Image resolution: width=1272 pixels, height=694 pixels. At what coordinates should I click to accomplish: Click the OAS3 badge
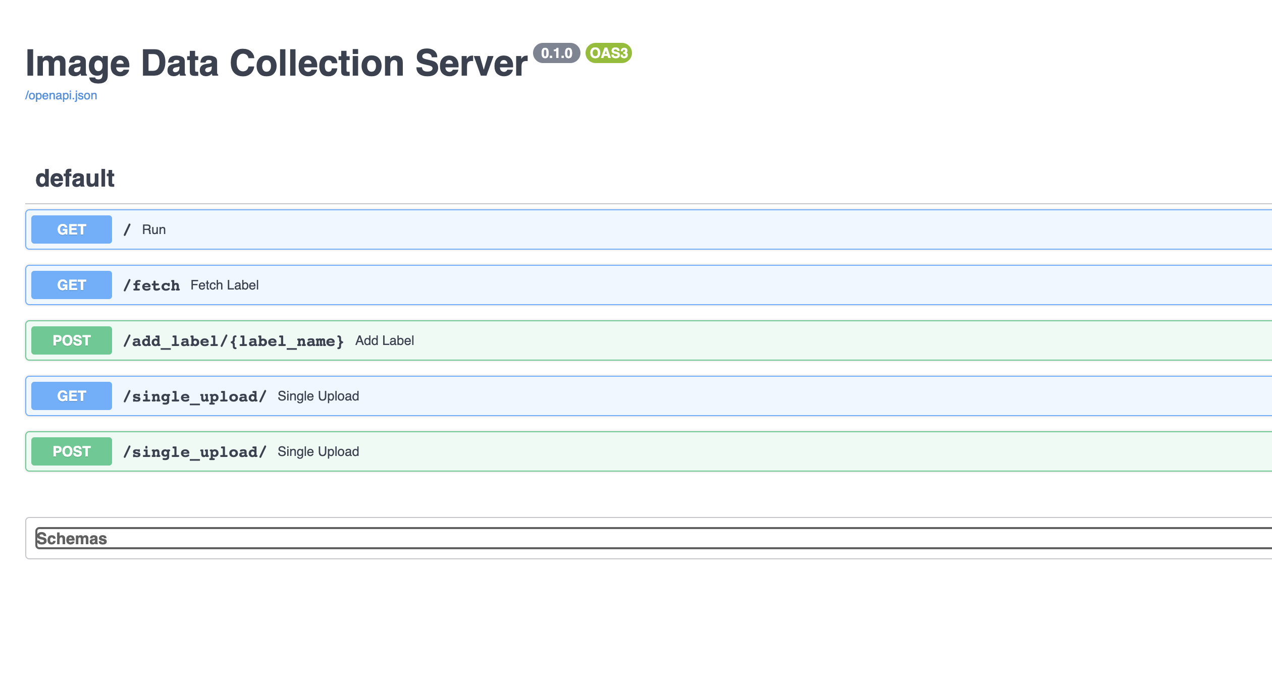pos(608,53)
